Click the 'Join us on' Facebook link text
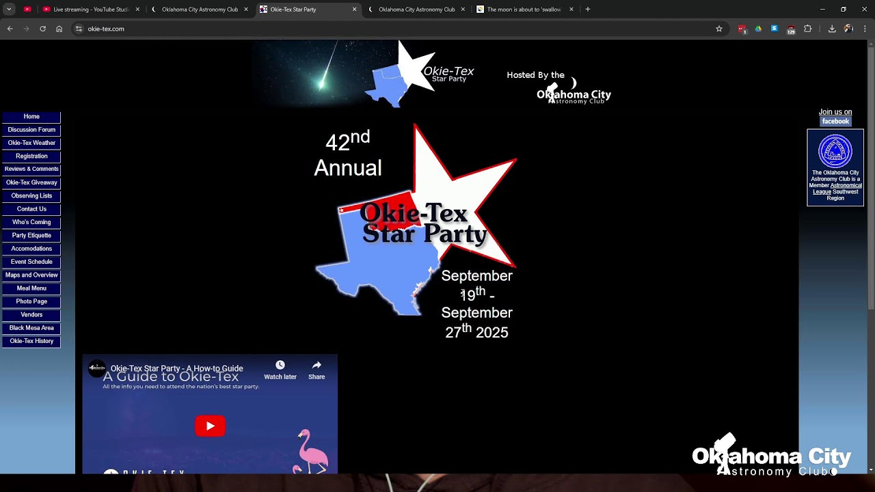875x492 pixels. click(x=835, y=112)
